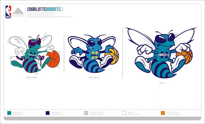Image resolution: width=205 pixels, height=124 pixels.
Task: Click the 'Concept Artwork by' credit line
Action: point(41,13)
